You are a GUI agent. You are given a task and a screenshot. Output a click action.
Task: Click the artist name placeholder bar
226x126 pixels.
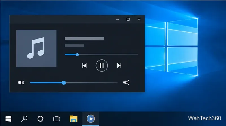pyautogui.click(x=74, y=45)
